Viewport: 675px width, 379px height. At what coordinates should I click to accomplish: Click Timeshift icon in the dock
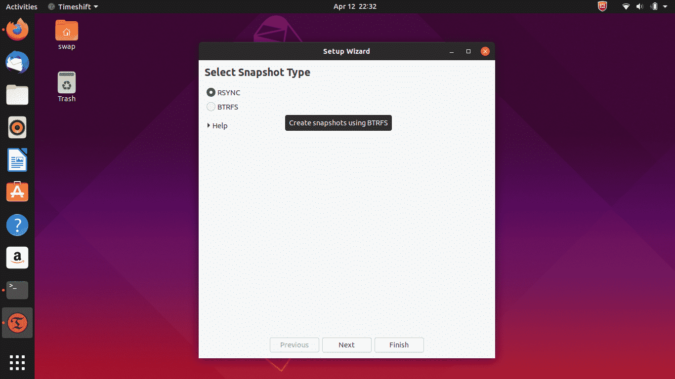pyautogui.click(x=17, y=323)
